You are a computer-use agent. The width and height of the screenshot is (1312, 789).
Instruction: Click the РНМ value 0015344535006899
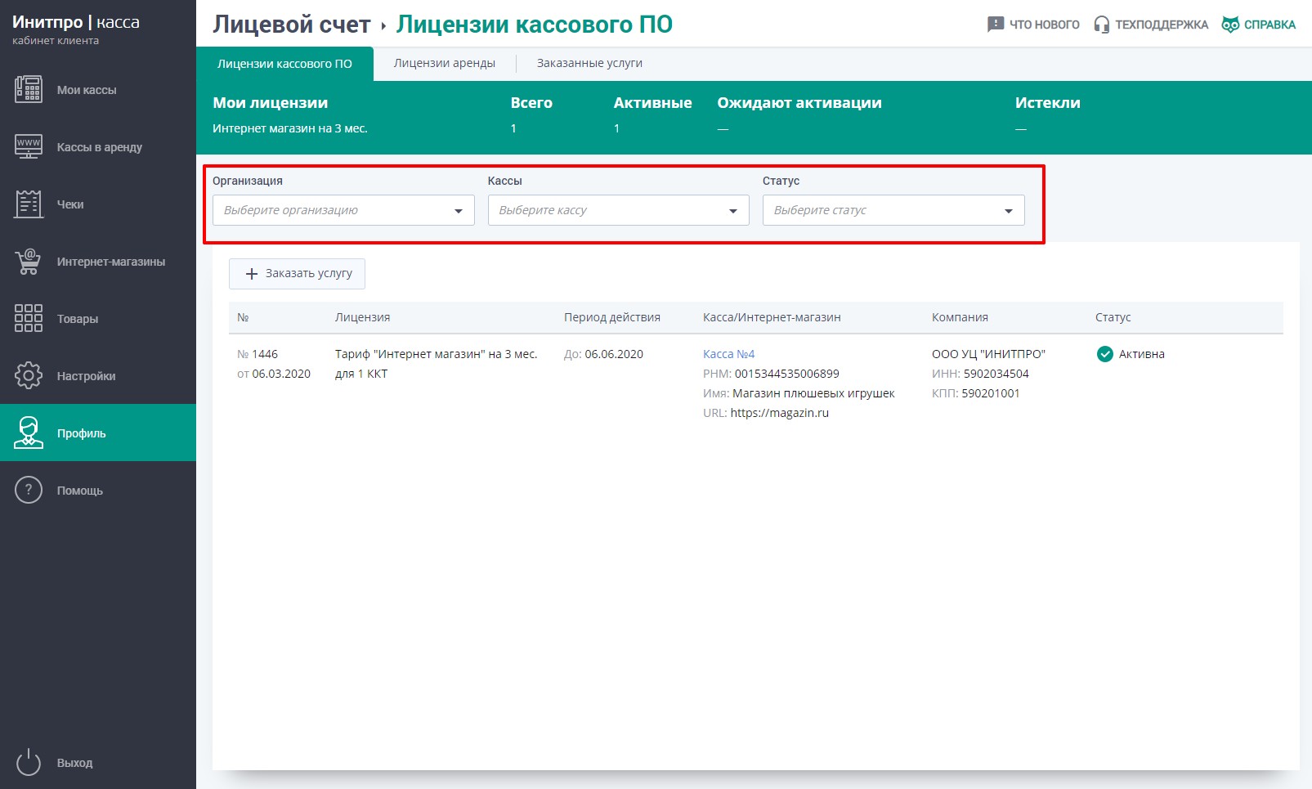pos(786,374)
